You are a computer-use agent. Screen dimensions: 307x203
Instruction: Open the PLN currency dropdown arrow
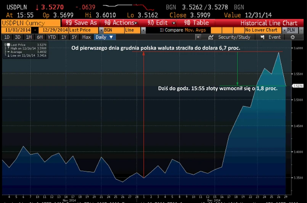tap(301, 30)
